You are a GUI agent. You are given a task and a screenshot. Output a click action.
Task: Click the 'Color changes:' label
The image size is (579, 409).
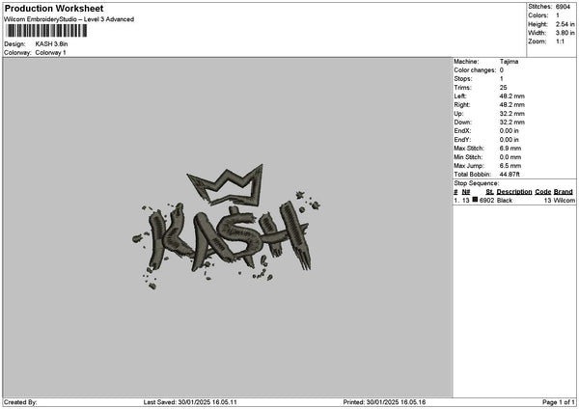[475, 70]
